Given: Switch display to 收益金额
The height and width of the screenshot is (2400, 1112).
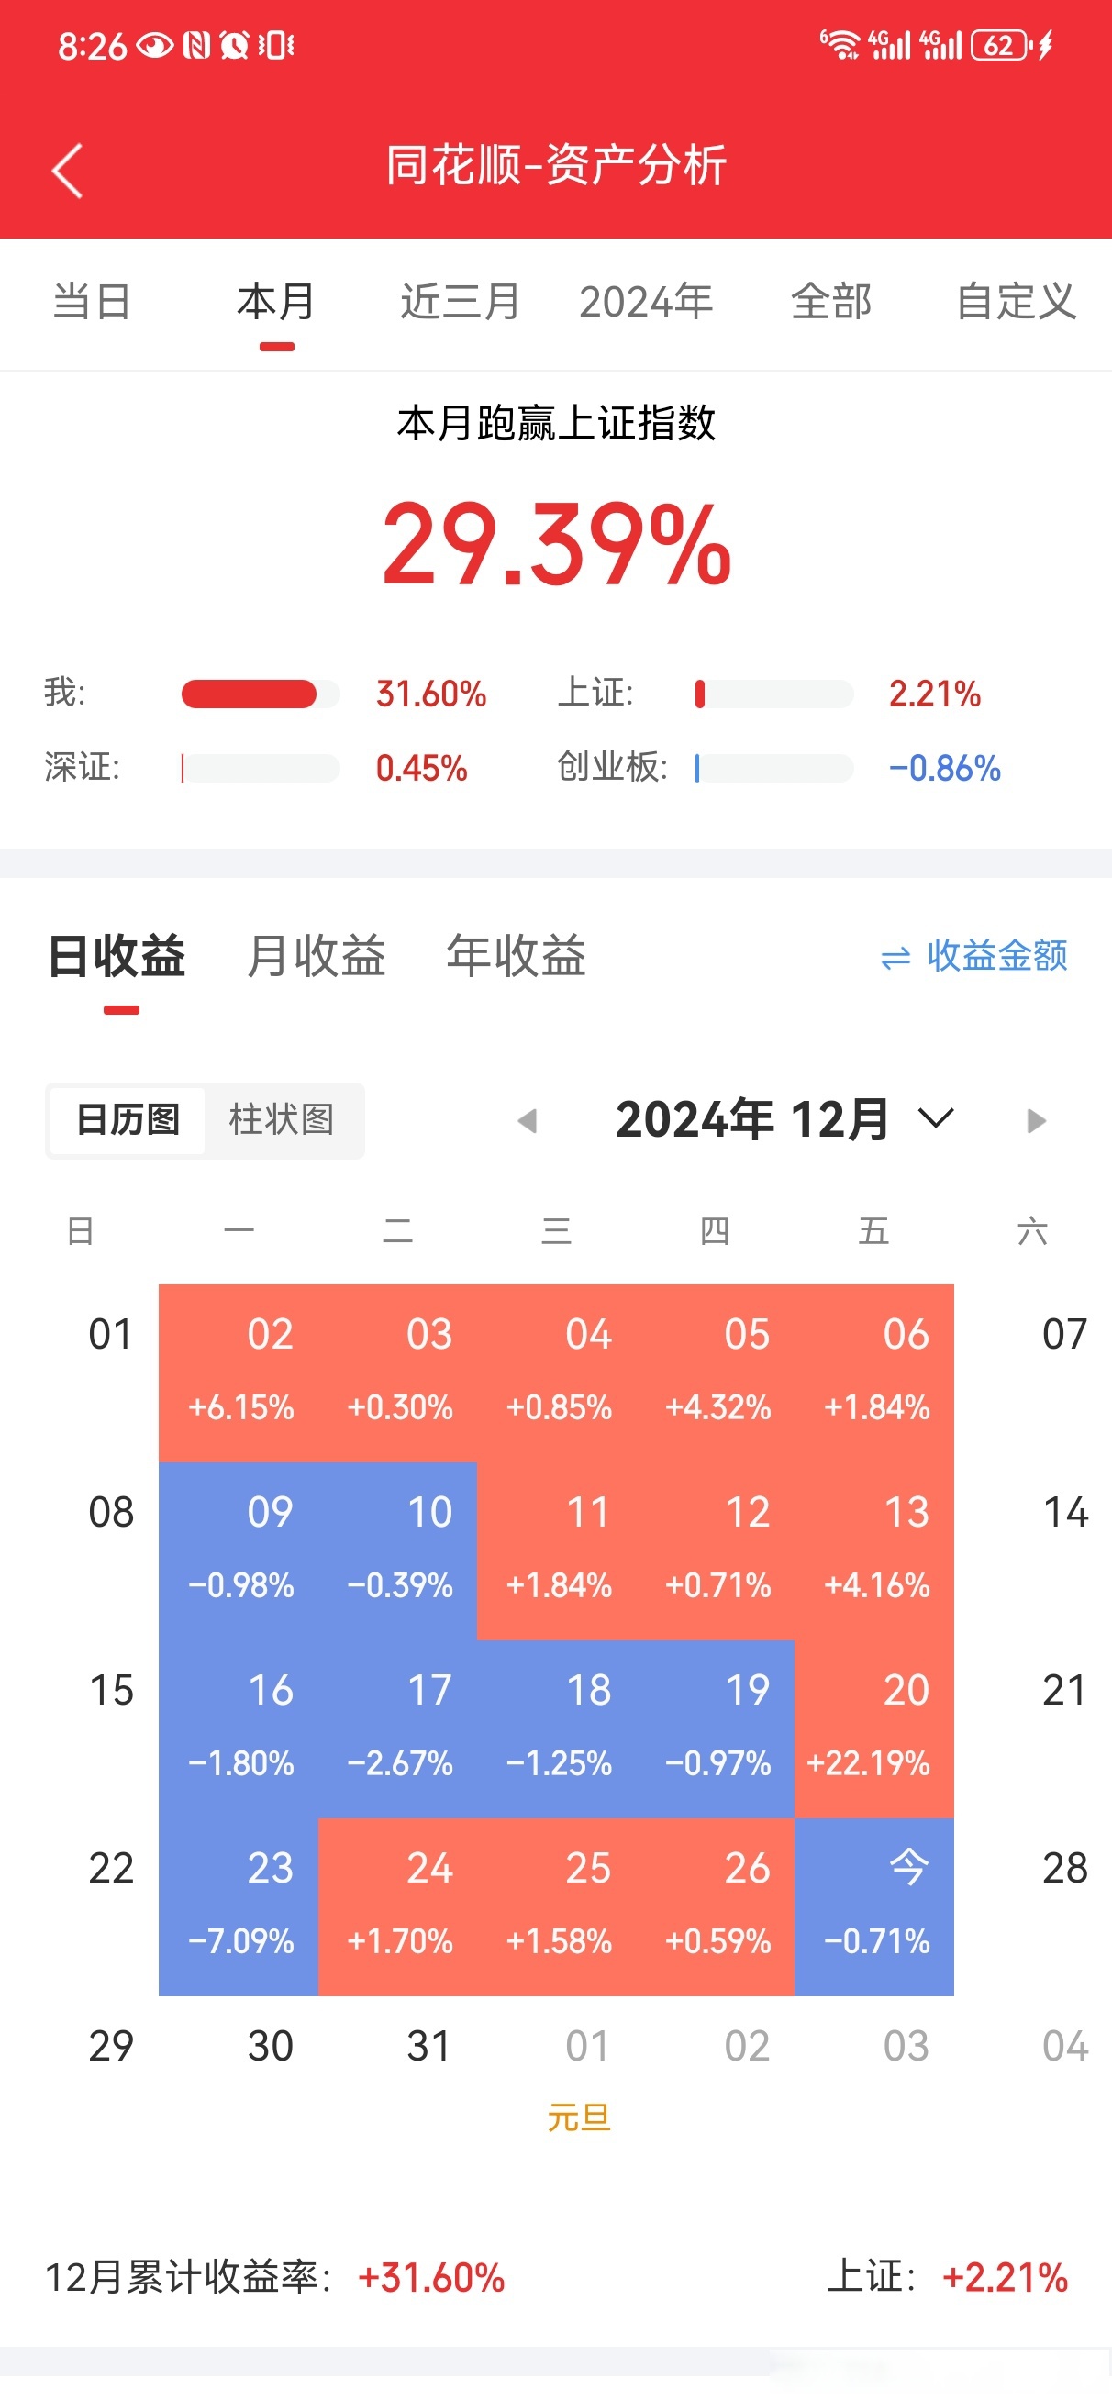Looking at the screenshot, I should click(x=974, y=956).
